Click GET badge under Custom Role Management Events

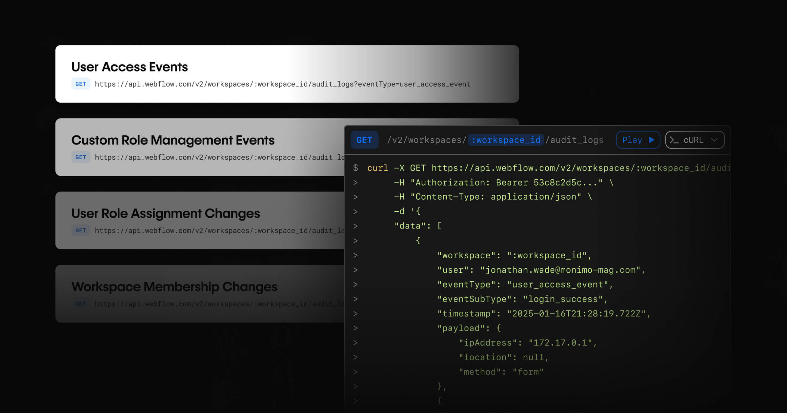coord(81,157)
